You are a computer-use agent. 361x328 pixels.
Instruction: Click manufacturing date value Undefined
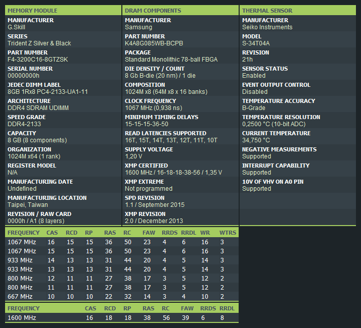click(x=22, y=189)
